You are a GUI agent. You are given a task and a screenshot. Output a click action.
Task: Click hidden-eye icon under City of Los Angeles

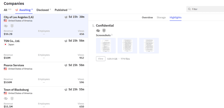6,26
